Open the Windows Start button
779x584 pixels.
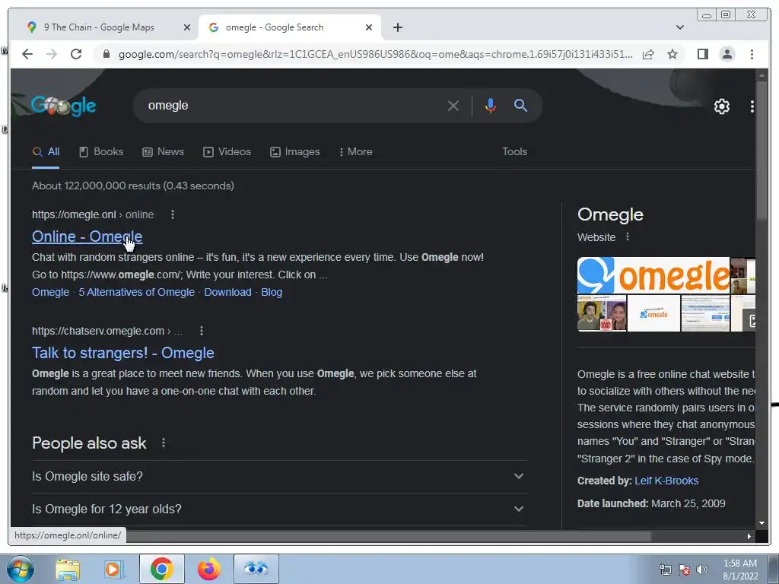pos(21,569)
